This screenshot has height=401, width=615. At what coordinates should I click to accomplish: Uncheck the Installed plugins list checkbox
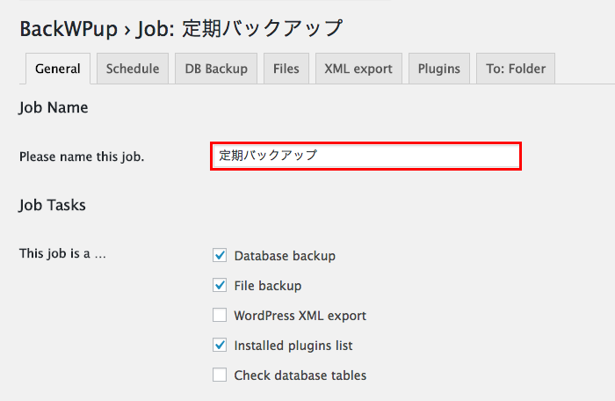(x=220, y=345)
